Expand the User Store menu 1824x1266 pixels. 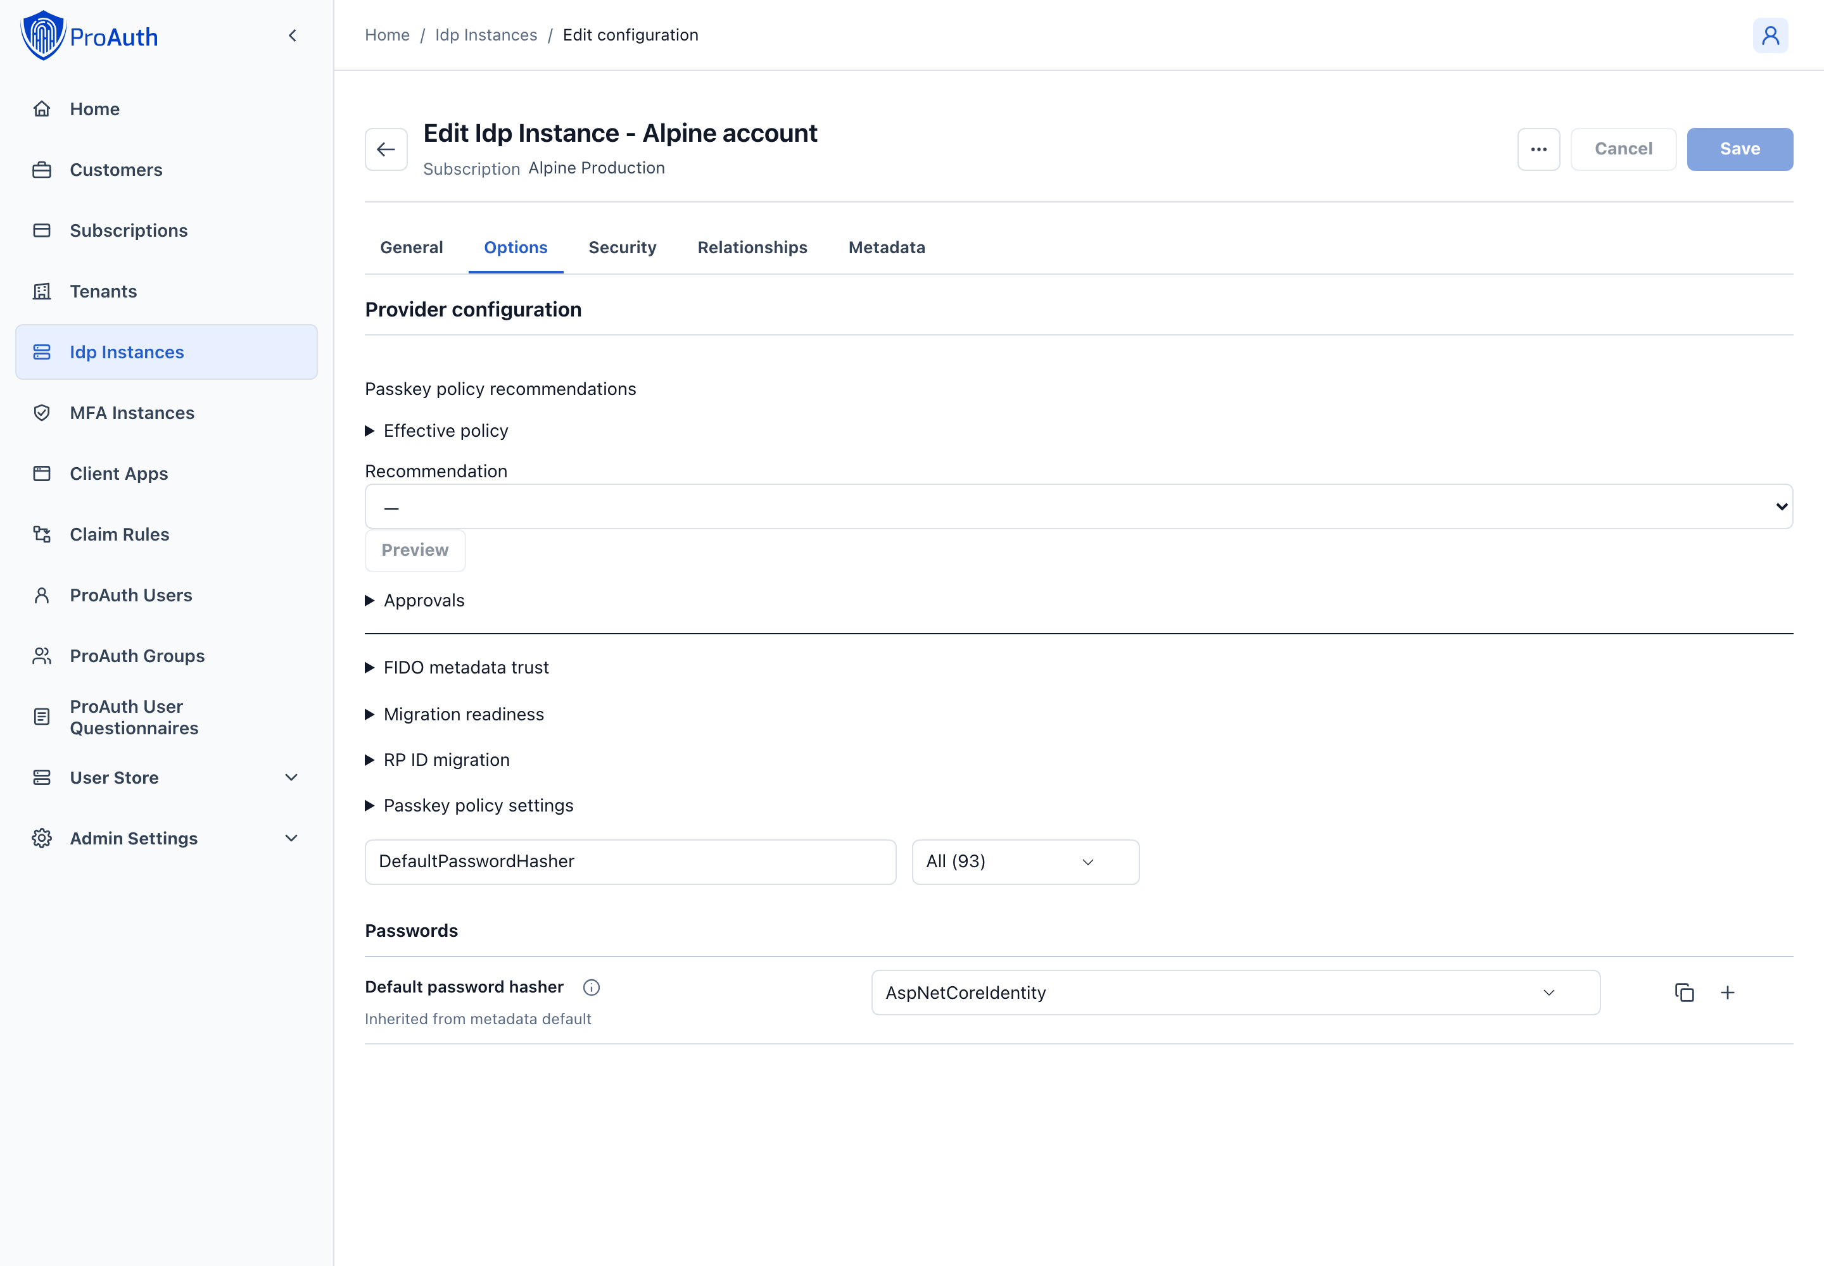click(x=166, y=777)
